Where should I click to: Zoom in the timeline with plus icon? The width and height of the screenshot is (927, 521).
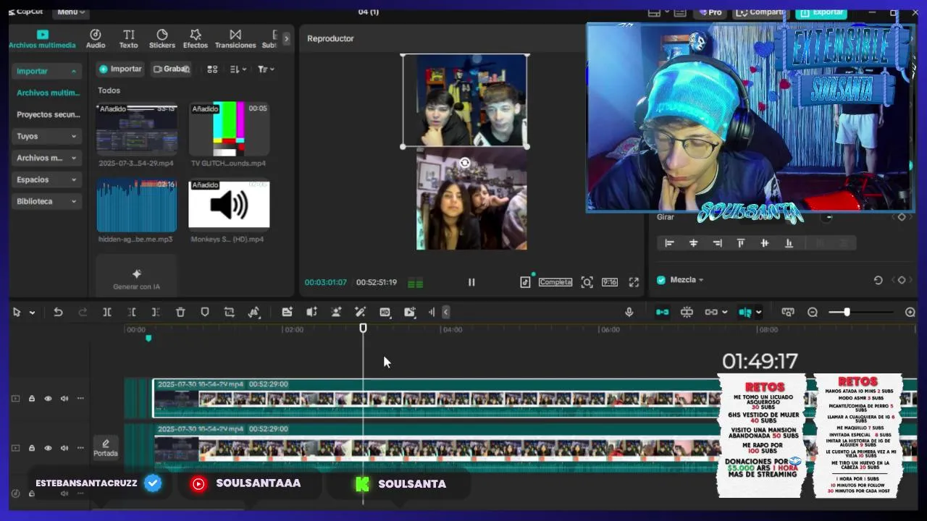[910, 312]
